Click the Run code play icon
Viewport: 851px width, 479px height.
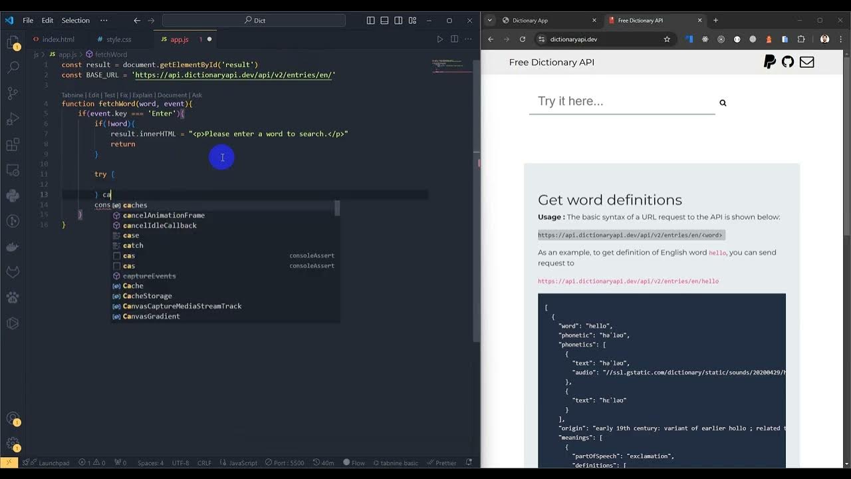(439, 39)
